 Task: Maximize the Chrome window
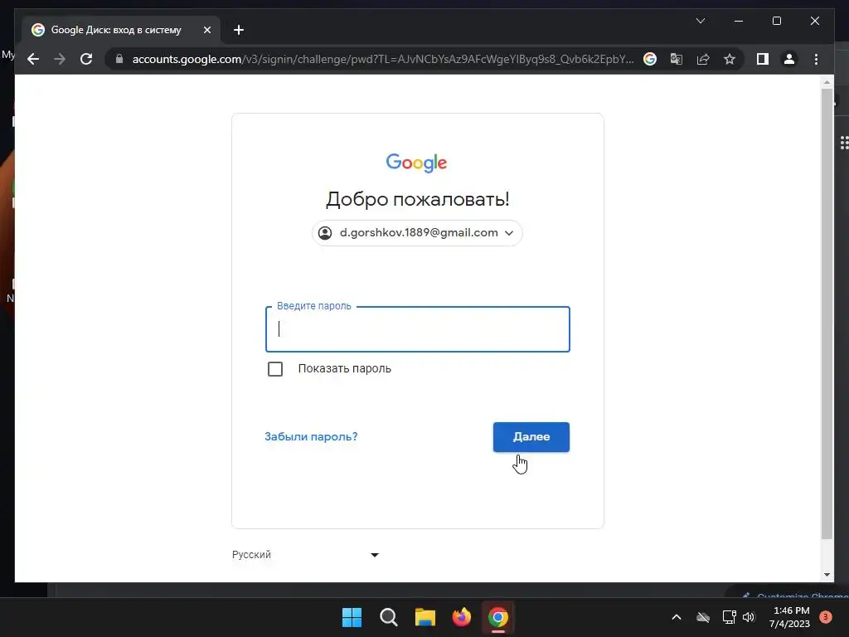776,21
